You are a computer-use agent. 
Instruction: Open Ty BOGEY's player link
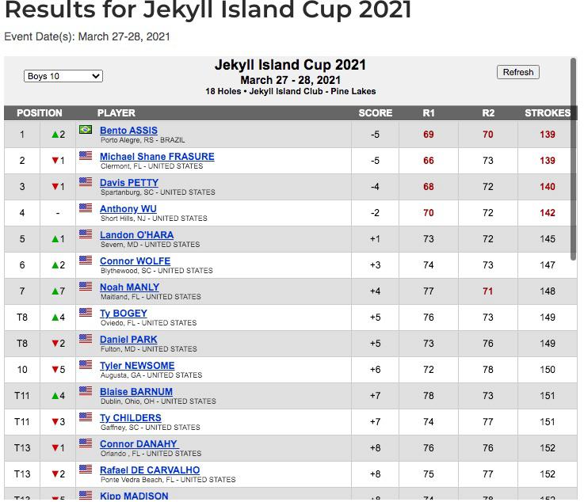click(124, 314)
